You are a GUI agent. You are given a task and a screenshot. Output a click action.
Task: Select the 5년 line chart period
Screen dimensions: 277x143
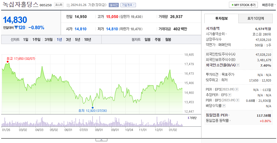(78, 39)
